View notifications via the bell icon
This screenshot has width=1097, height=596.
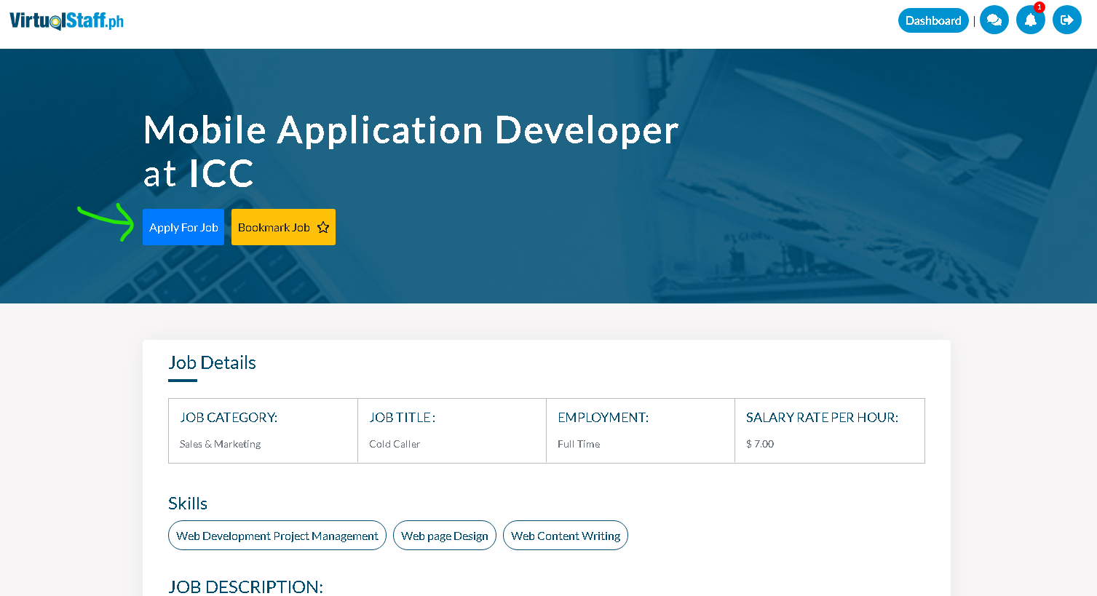(x=1031, y=20)
